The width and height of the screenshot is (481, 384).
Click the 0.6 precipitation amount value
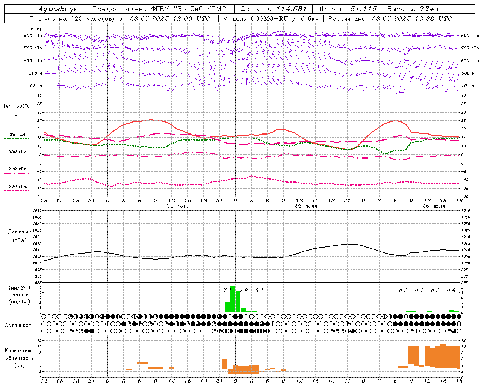[451, 290]
